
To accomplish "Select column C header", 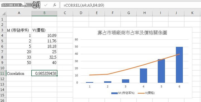I will [65, 13].
